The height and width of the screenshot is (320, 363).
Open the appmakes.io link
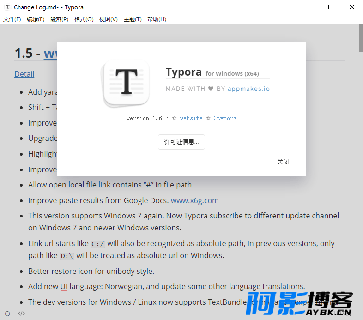248,89
